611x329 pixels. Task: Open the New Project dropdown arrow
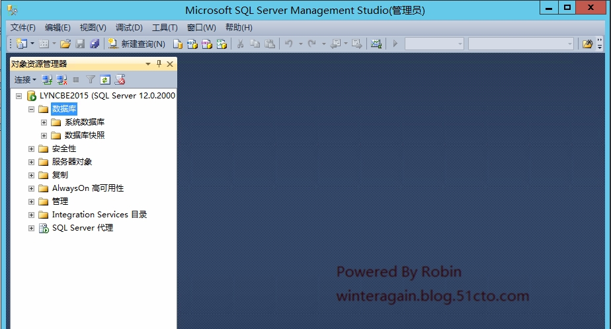32,44
